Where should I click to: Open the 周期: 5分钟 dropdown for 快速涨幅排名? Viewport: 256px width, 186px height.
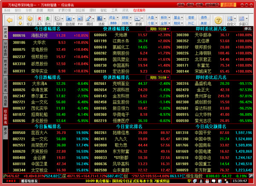[x=158, y=29]
